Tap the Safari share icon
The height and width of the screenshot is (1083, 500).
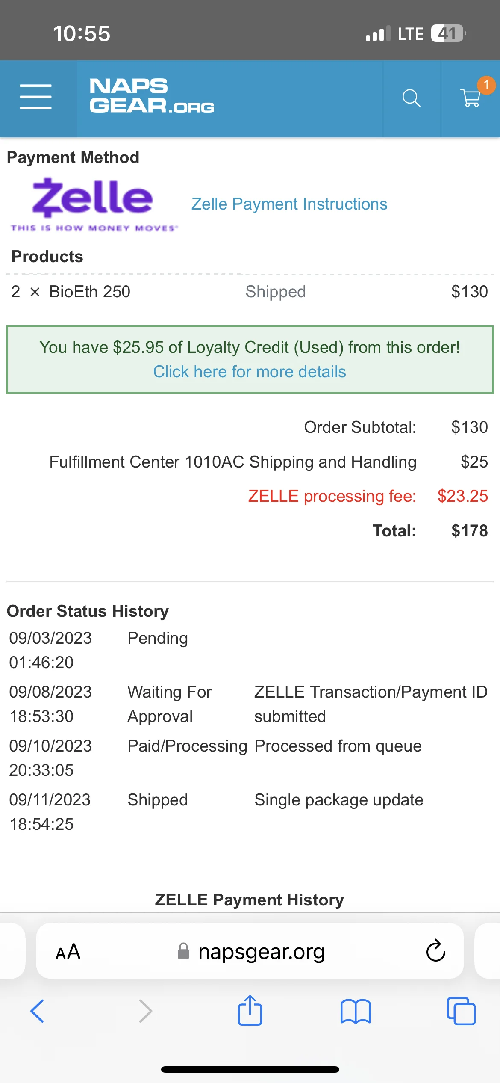point(250,1011)
